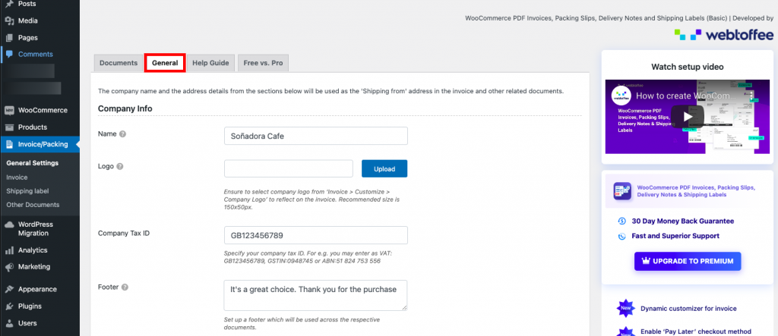The image size is (778, 336).
Task: Click the Invoice/Packing document icon
Action: 9,145
